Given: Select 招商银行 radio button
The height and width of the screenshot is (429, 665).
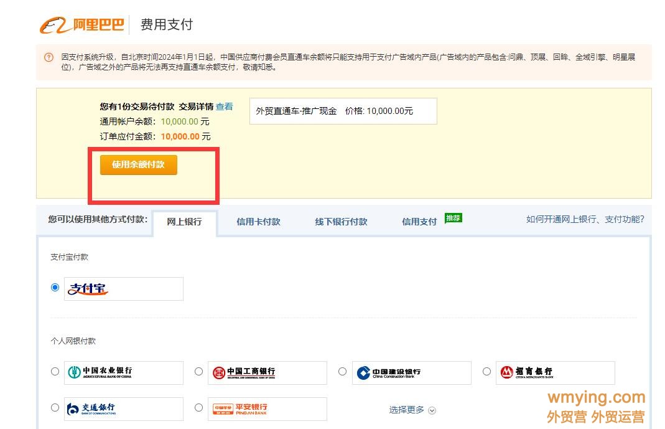Looking at the screenshot, I should pyautogui.click(x=487, y=372).
